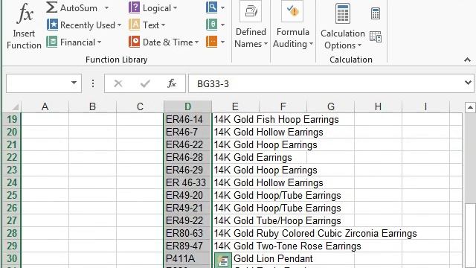Click cell containing ER46-7
476x268 pixels.
tap(187, 132)
